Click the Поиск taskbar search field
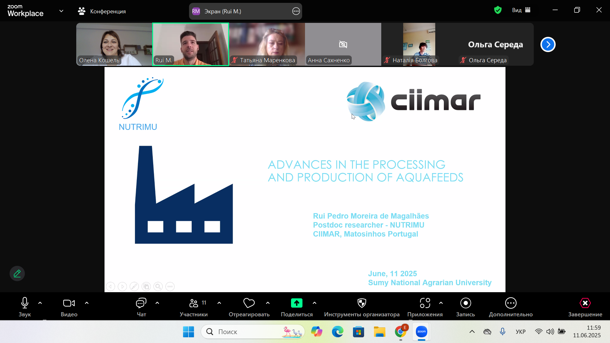610x343 pixels. tap(253, 332)
